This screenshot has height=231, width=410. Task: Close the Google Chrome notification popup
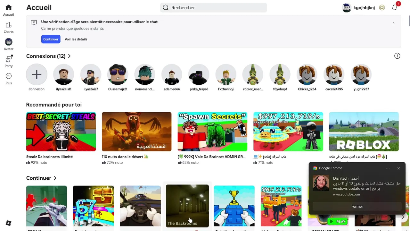[398, 168]
